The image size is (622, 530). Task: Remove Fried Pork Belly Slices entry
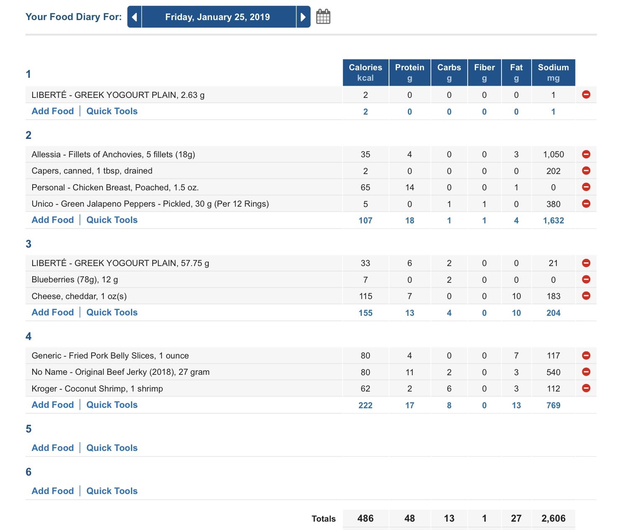pos(586,356)
